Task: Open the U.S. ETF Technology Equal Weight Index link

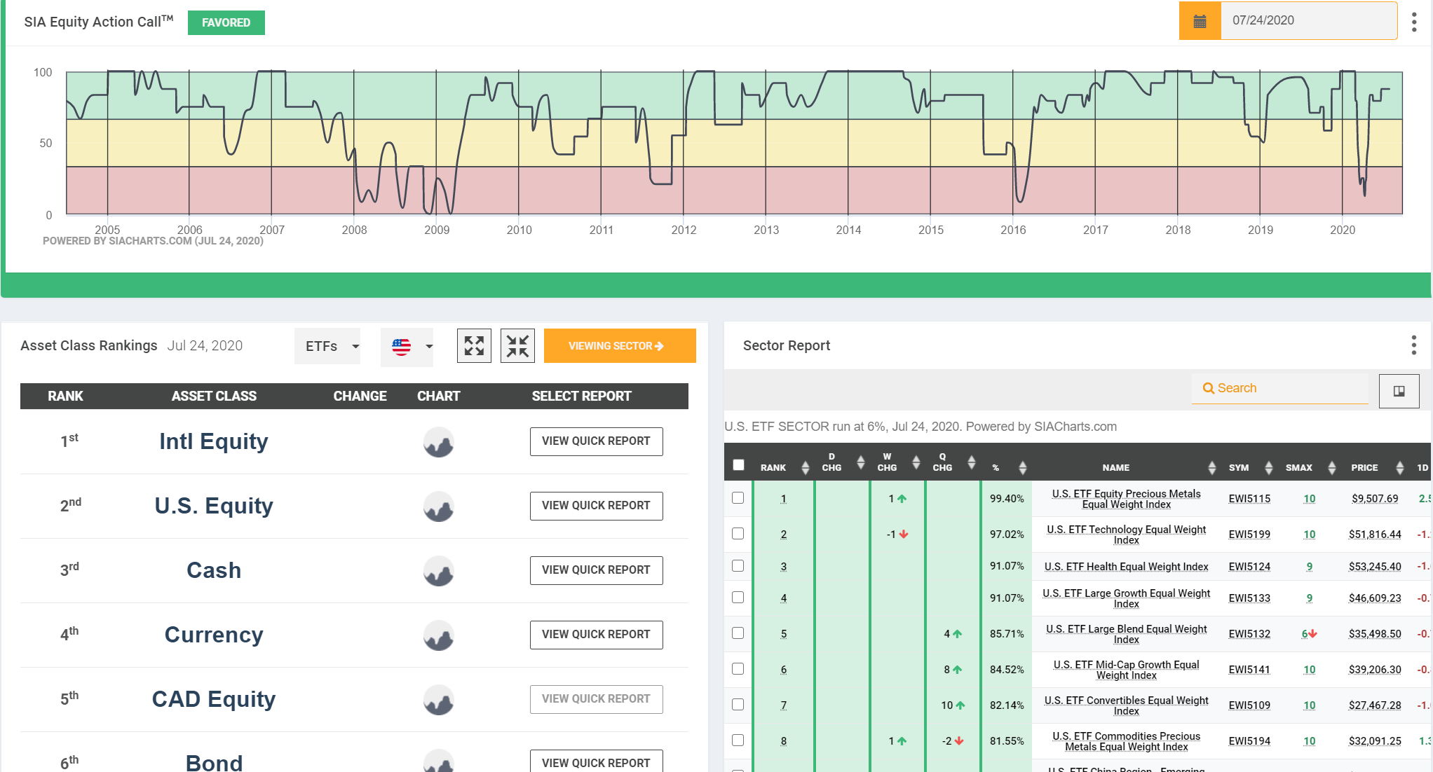Action: coord(1126,535)
